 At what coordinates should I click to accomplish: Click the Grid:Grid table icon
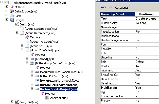[x=32, y=59]
